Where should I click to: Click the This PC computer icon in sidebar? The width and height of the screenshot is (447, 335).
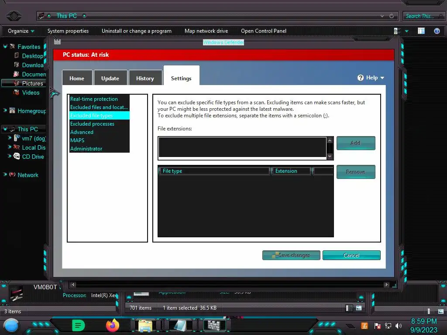tap(12, 129)
